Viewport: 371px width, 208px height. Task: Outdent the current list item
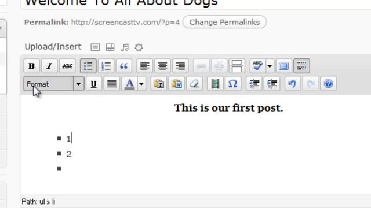coord(254,84)
